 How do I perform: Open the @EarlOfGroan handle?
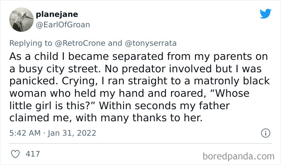63,25
